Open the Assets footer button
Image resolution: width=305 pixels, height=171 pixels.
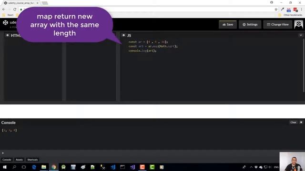[19, 160]
